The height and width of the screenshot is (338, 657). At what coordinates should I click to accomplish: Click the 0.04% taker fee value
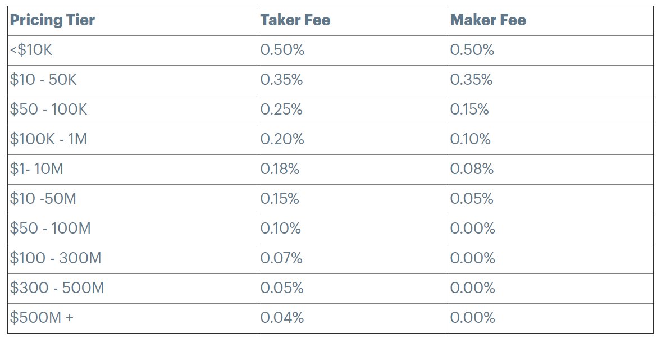coord(282,318)
